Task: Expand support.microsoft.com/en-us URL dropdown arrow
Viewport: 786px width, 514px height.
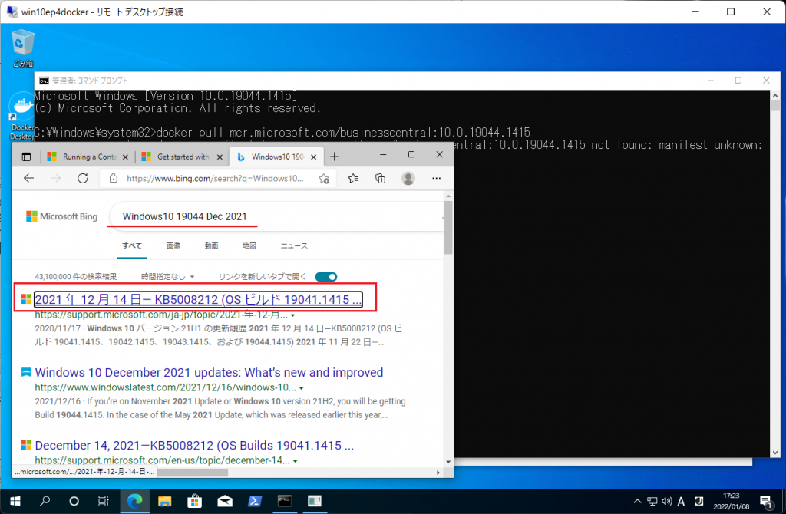Action: [x=296, y=461]
